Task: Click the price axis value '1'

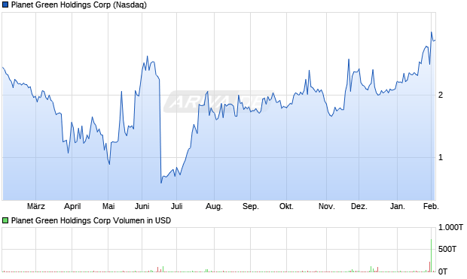Action: tap(441, 157)
